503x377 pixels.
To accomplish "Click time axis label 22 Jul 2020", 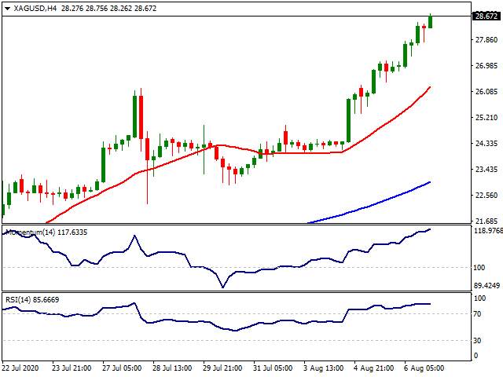I will (x=20, y=368).
